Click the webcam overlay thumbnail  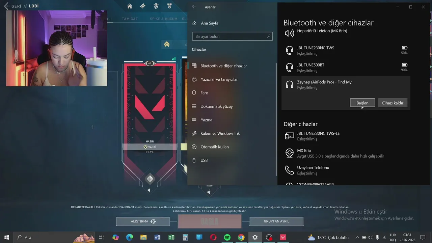pos(57,48)
